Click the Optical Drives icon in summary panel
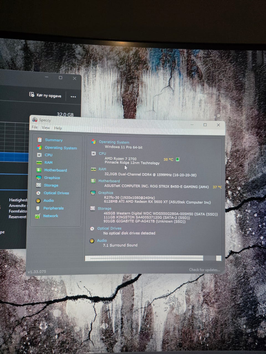The image size is (266, 354). (92, 228)
